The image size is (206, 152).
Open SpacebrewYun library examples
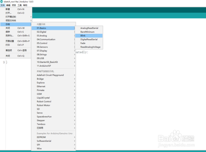tap(54, 117)
